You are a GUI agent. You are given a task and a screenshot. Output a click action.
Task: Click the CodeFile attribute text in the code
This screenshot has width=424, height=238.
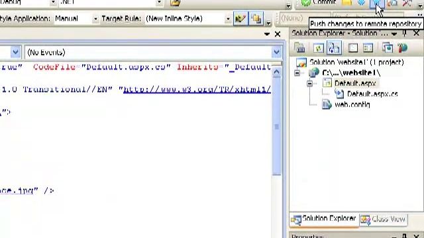(54, 67)
